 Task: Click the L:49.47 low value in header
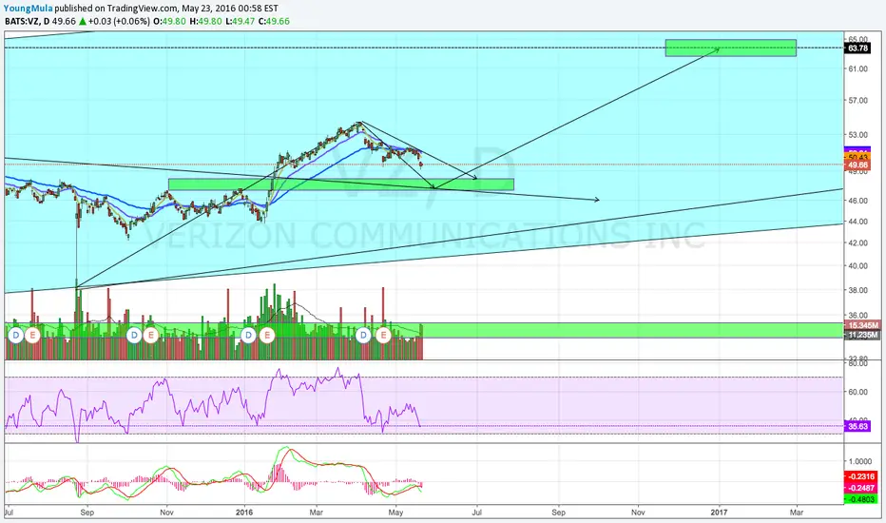click(239, 22)
